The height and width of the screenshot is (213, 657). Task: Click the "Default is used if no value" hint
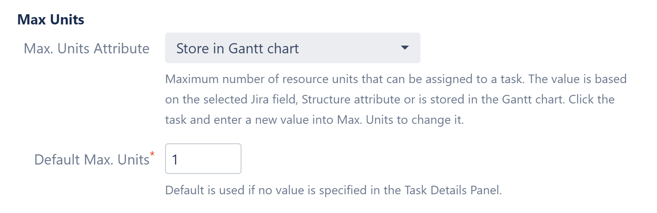point(333,190)
